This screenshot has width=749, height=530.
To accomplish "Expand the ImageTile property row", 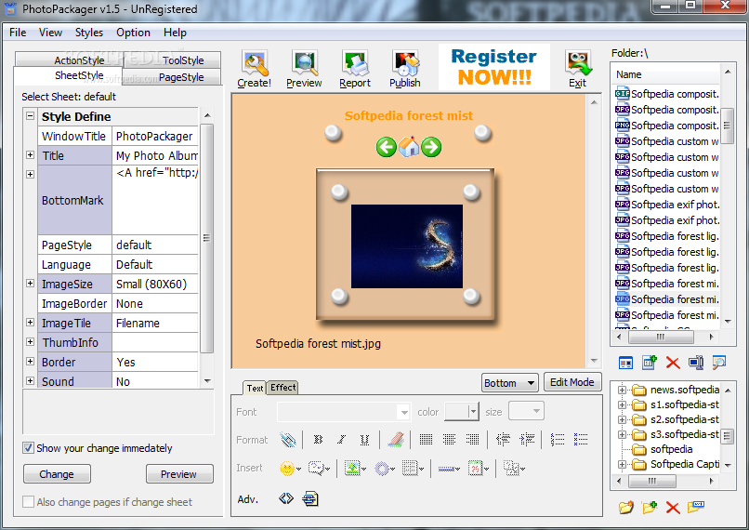I will point(30,322).
